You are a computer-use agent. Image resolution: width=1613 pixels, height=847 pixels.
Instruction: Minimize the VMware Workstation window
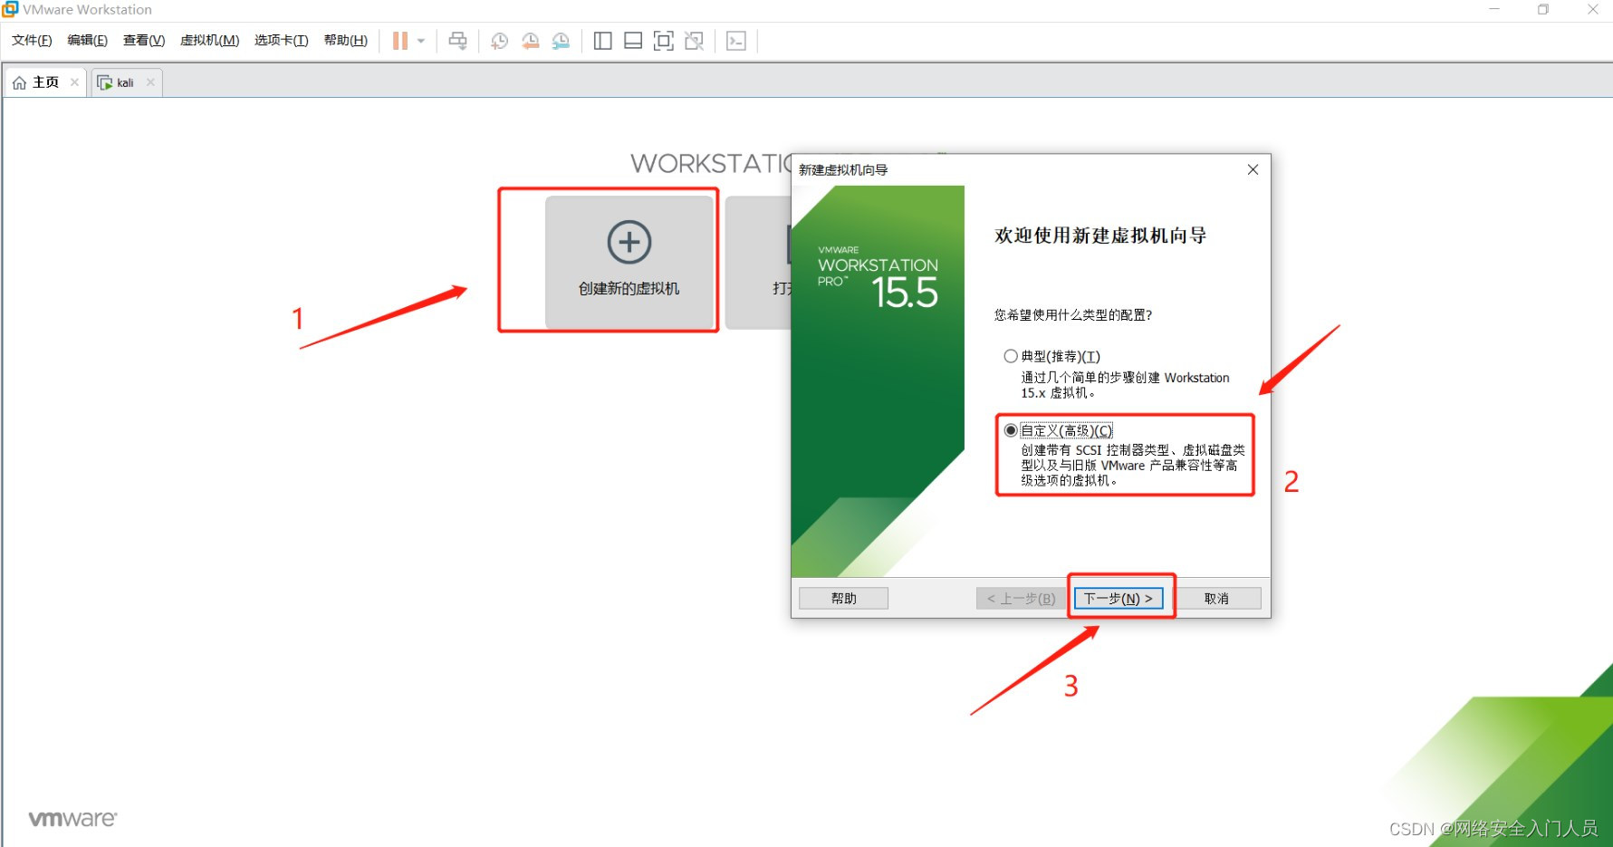(x=1494, y=9)
